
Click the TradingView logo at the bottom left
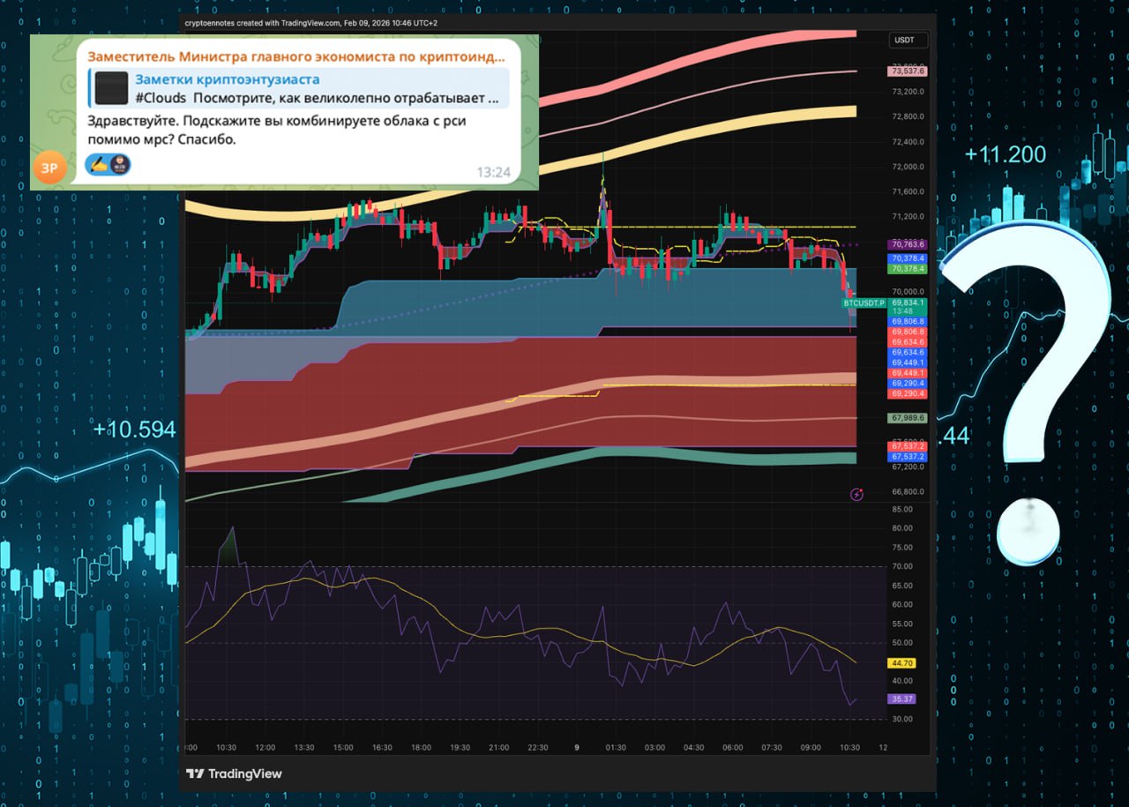click(234, 773)
